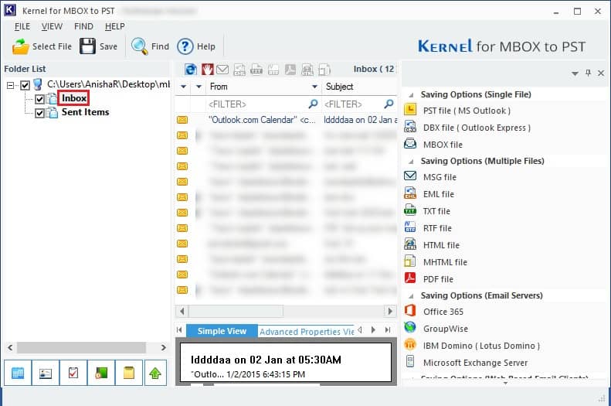
Task: Open the saving options panel menu arrow
Action: (575, 73)
